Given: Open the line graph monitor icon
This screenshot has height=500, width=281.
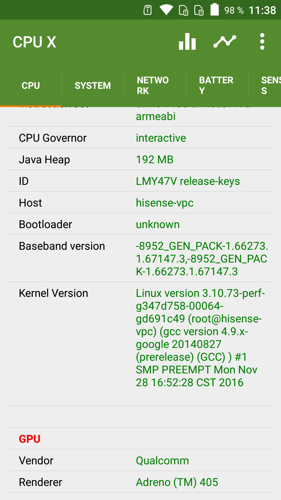Looking at the screenshot, I should tap(225, 42).
